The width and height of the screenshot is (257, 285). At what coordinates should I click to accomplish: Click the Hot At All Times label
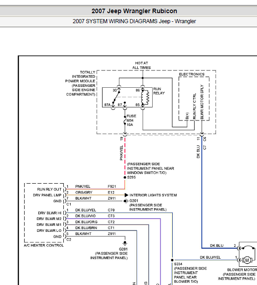(141, 65)
